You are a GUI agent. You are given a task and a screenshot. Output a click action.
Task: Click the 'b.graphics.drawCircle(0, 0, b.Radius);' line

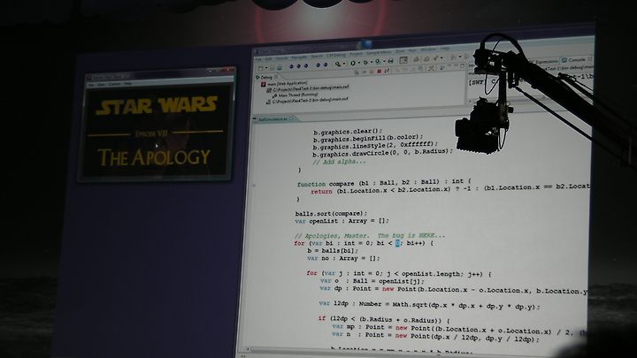382,153
